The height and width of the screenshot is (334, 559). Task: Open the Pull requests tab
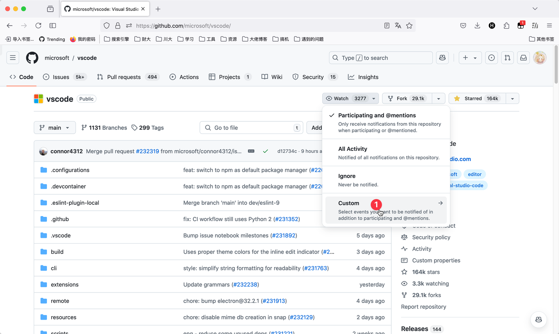click(128, 77)
